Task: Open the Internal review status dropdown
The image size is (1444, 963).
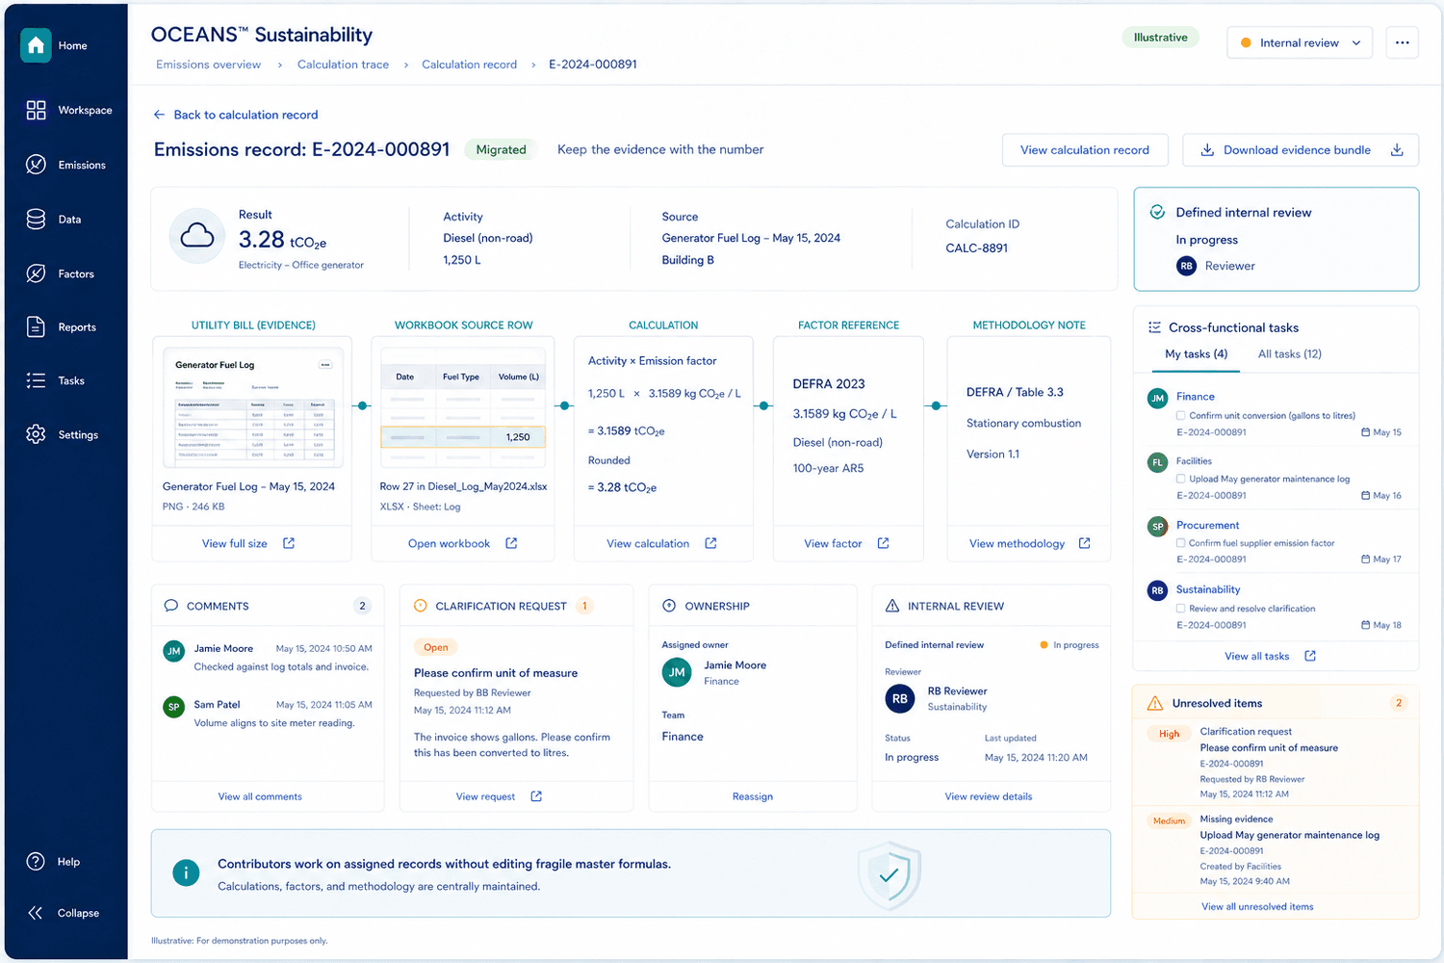Action: pyautogui.click(x=1300, y=42)
